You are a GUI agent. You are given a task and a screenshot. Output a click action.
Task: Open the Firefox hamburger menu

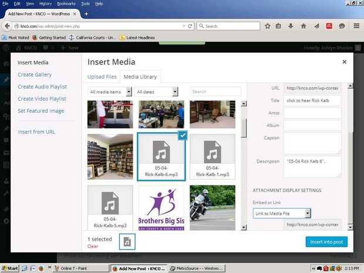(356, 26)
